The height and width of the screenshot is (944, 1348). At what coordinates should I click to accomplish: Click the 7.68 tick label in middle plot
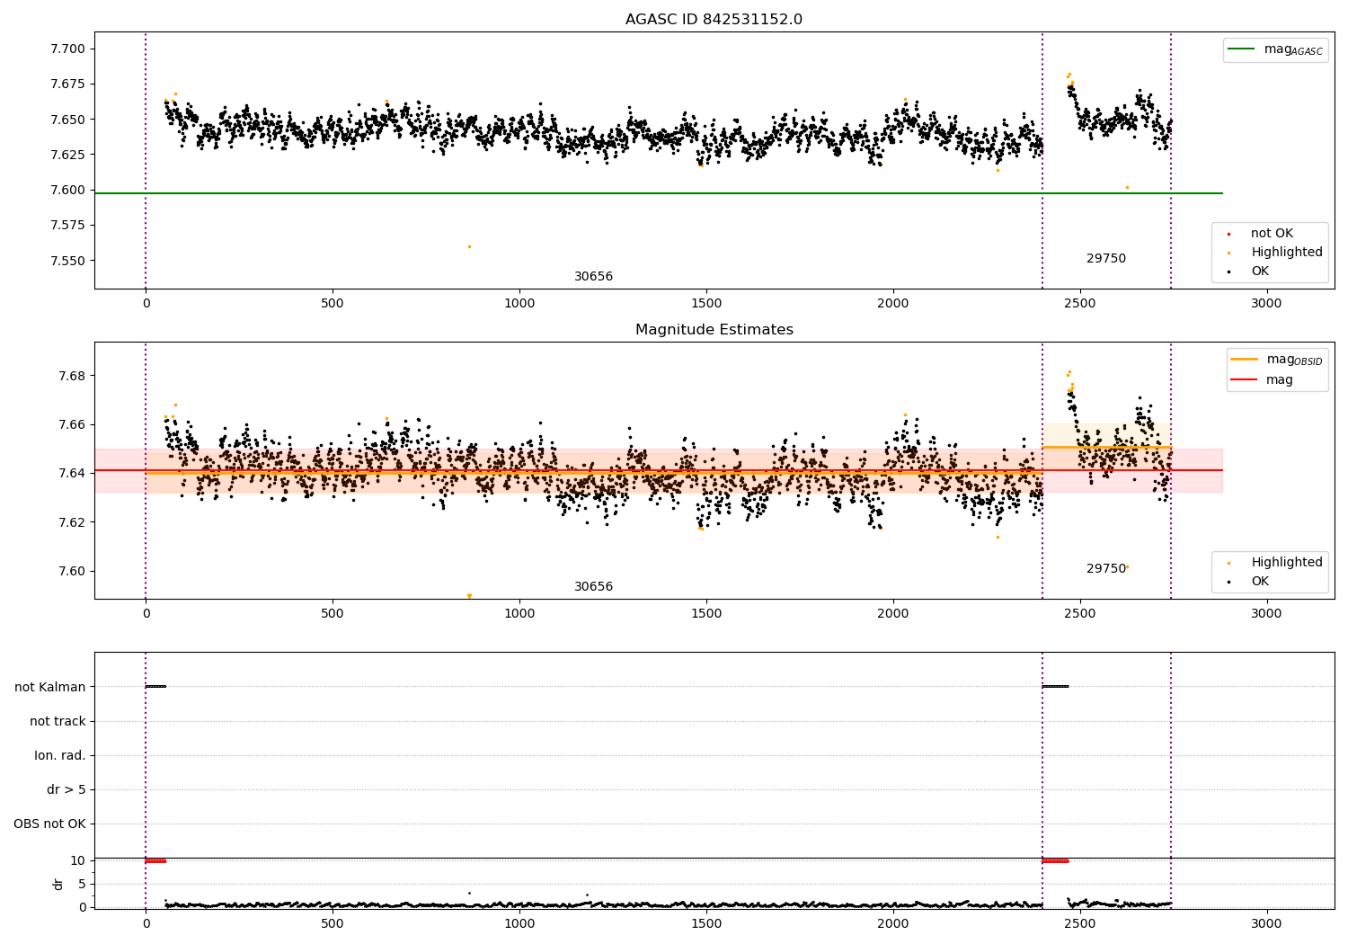72,376
